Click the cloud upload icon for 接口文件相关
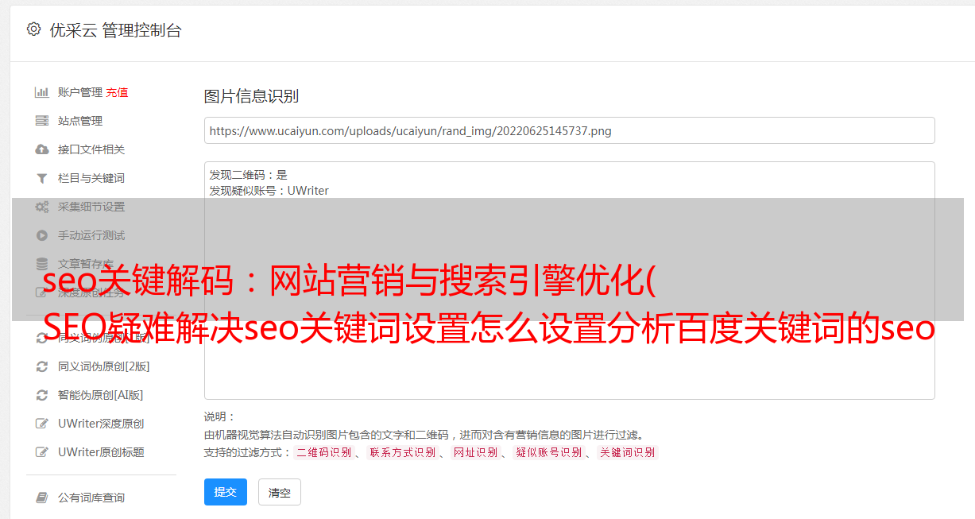The width and height of the screenshot is (975, 519). 42,149
